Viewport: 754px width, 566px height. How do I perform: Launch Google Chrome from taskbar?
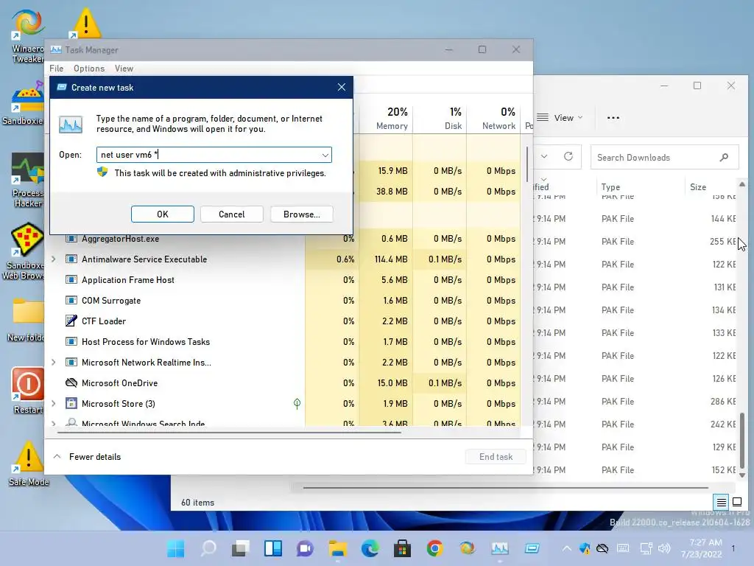point(434,548)
